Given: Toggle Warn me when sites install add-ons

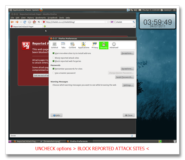Looking at the screenshot, I should point(54,53).
